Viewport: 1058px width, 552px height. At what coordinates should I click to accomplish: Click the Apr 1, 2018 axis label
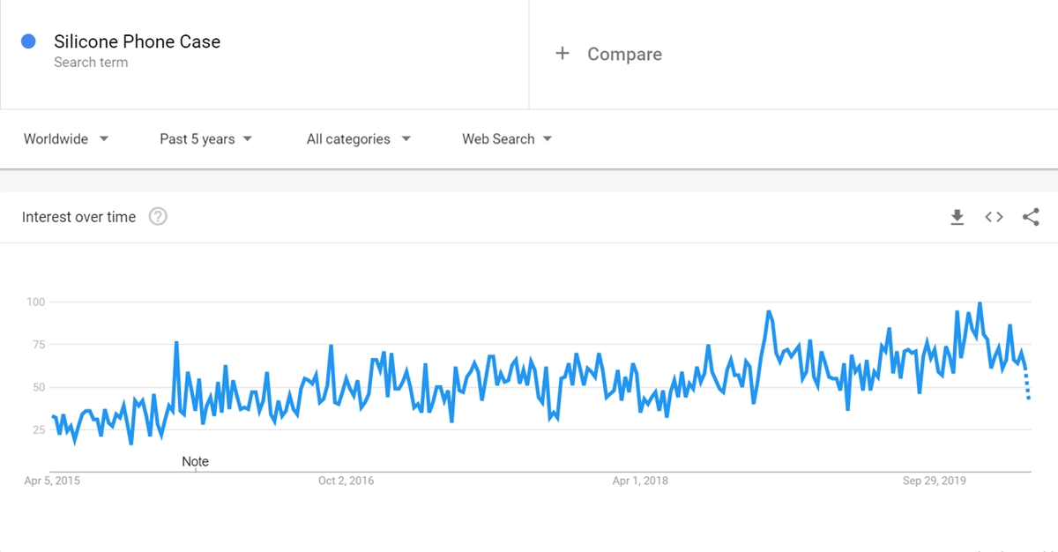[x=640, y=481]
